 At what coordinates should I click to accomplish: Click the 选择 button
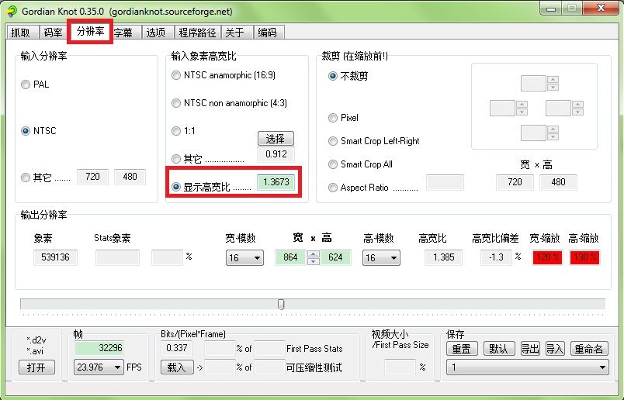(x=276, y=139)
